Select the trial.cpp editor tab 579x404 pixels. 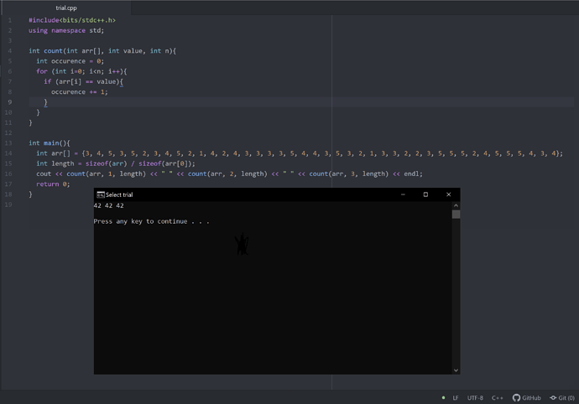click(x=66, y=8)
